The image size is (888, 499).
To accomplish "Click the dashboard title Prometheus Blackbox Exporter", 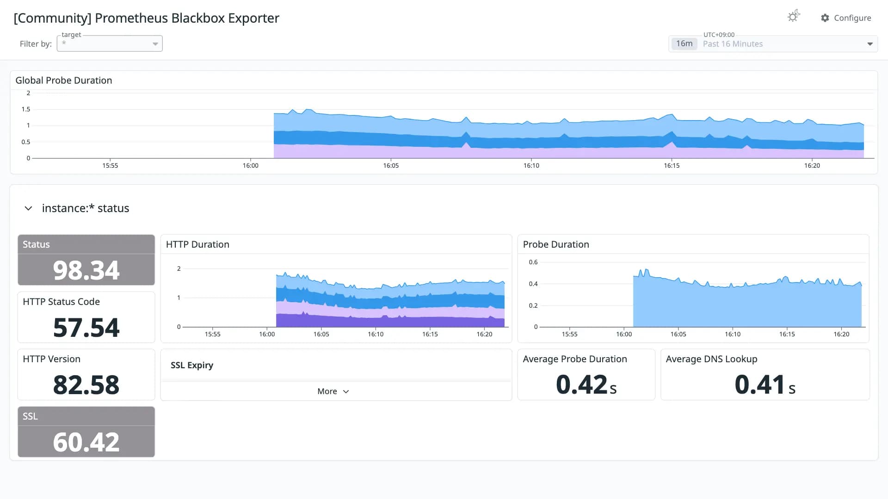I will coord(146,18).
